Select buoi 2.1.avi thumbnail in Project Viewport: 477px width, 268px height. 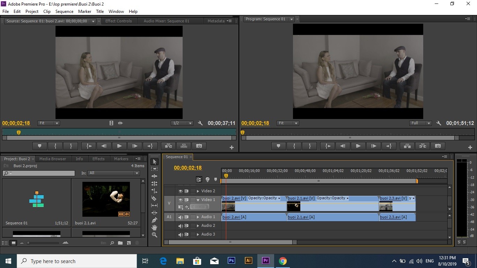[106, 199]
